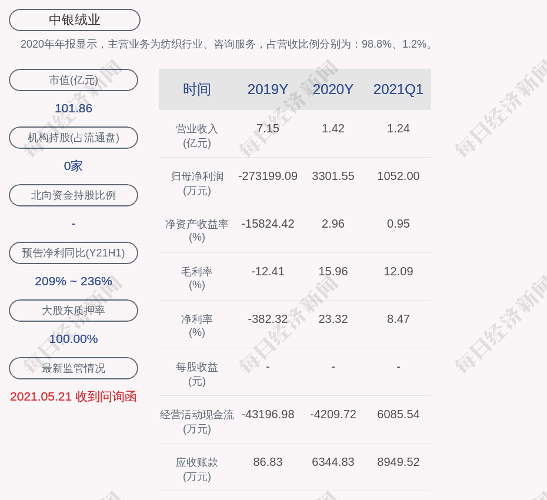547x500 pixels.
Task: Click the -273199.09 net profit cell
Action: pyautogui.click(x=268, y=176)
